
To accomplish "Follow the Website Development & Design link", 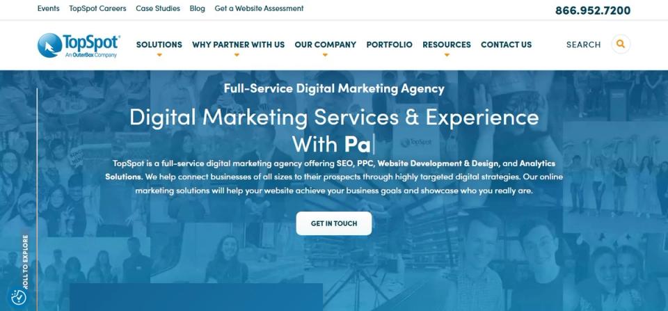I will point(438,164).
